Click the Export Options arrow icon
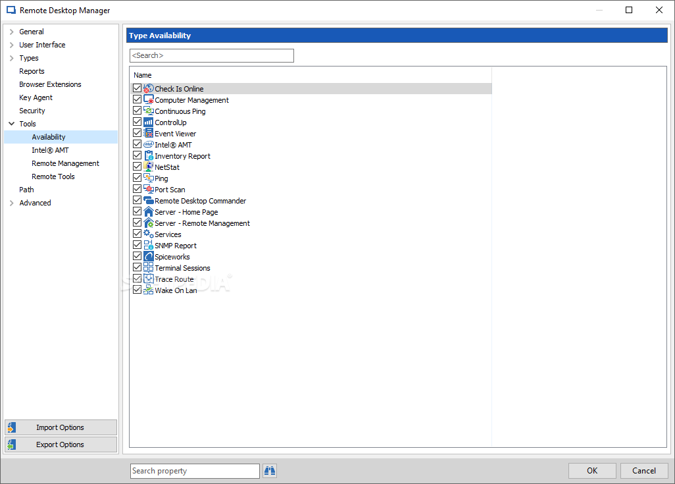The height and width of the screenshot is (484, 675). [x=12, y=444]
